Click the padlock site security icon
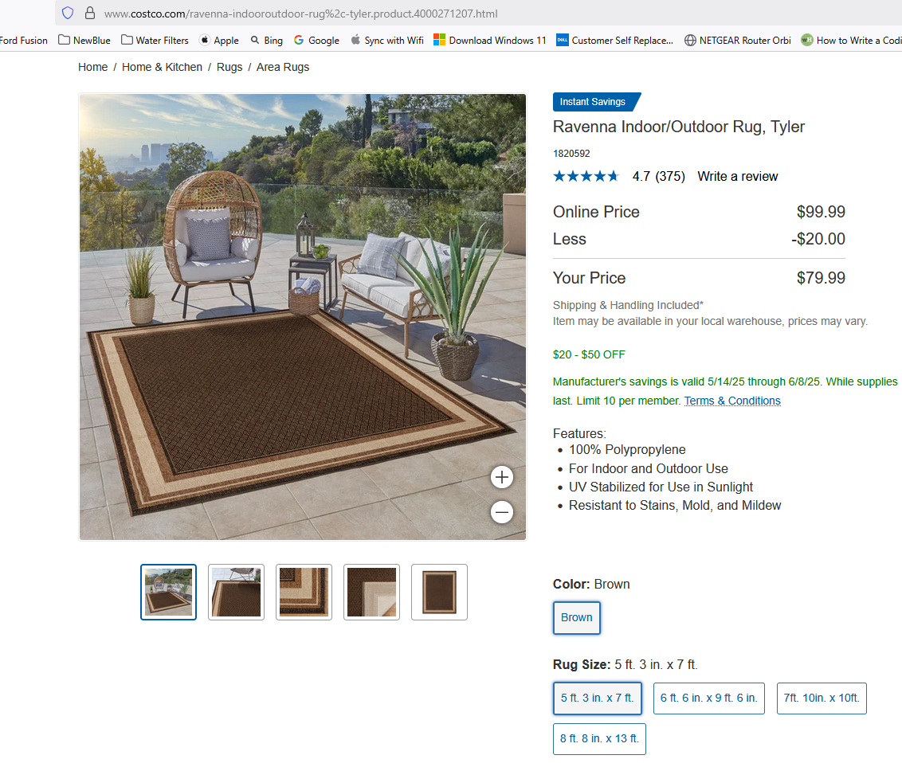The width and height of the screenshot is (902, 763). 90,13
